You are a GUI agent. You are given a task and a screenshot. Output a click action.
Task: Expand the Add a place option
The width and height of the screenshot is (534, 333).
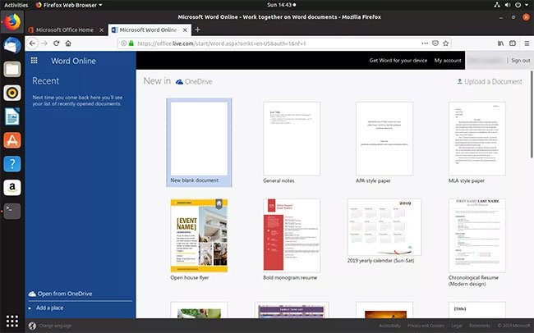click(x=50, y=308)
